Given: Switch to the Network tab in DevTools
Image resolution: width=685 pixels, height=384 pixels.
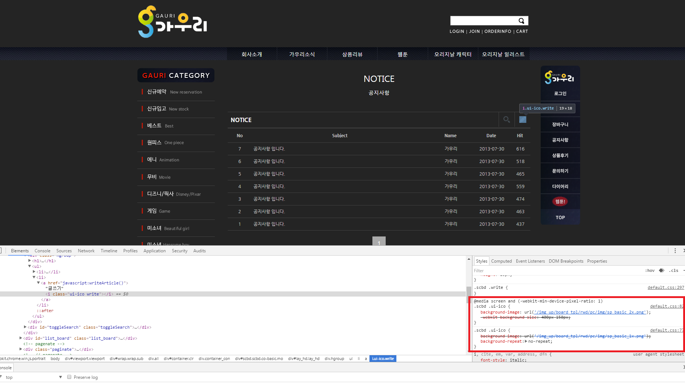Looking at the screenshot, I should (x=86, y=251).
